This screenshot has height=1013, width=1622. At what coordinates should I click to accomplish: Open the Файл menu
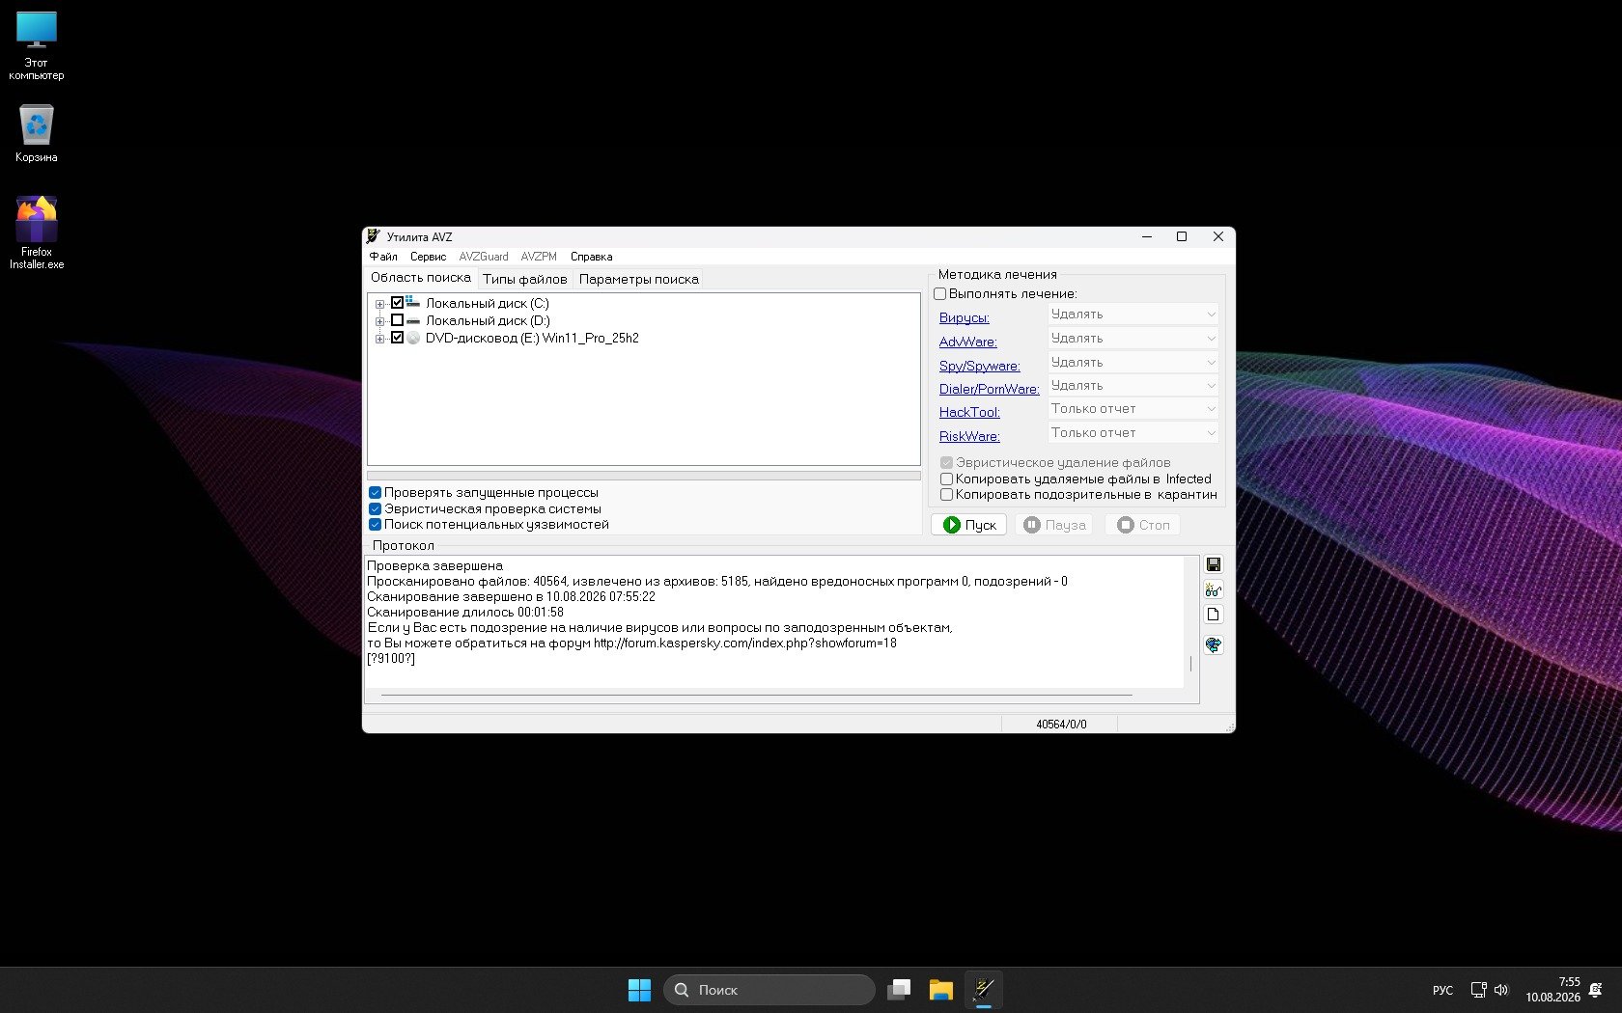(x=383, y=257)
